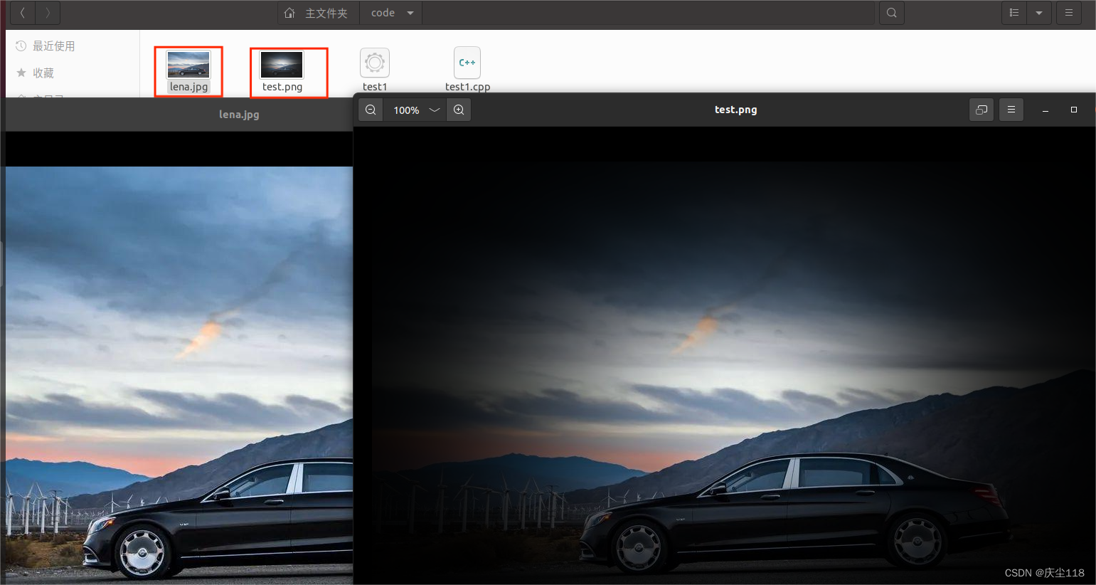Click the test1 file name label
This screenshot has height=585, width=1096.
coord(375,87)
